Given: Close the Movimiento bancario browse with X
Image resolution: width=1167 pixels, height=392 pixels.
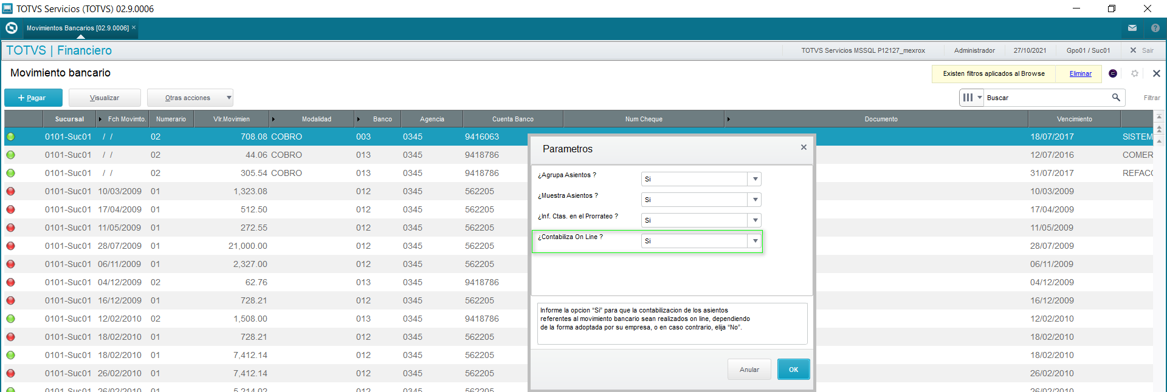Looking at the screenshot, I should click(1157, 73).
